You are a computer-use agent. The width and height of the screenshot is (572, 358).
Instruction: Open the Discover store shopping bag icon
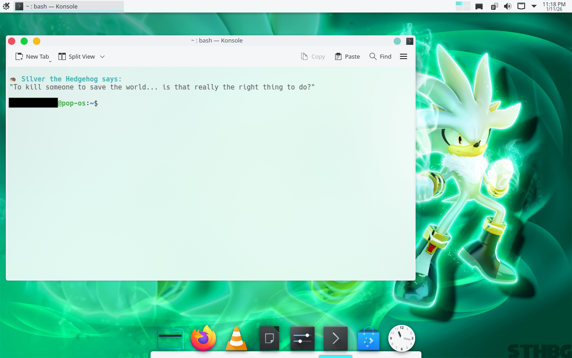[x=369, y=339]
